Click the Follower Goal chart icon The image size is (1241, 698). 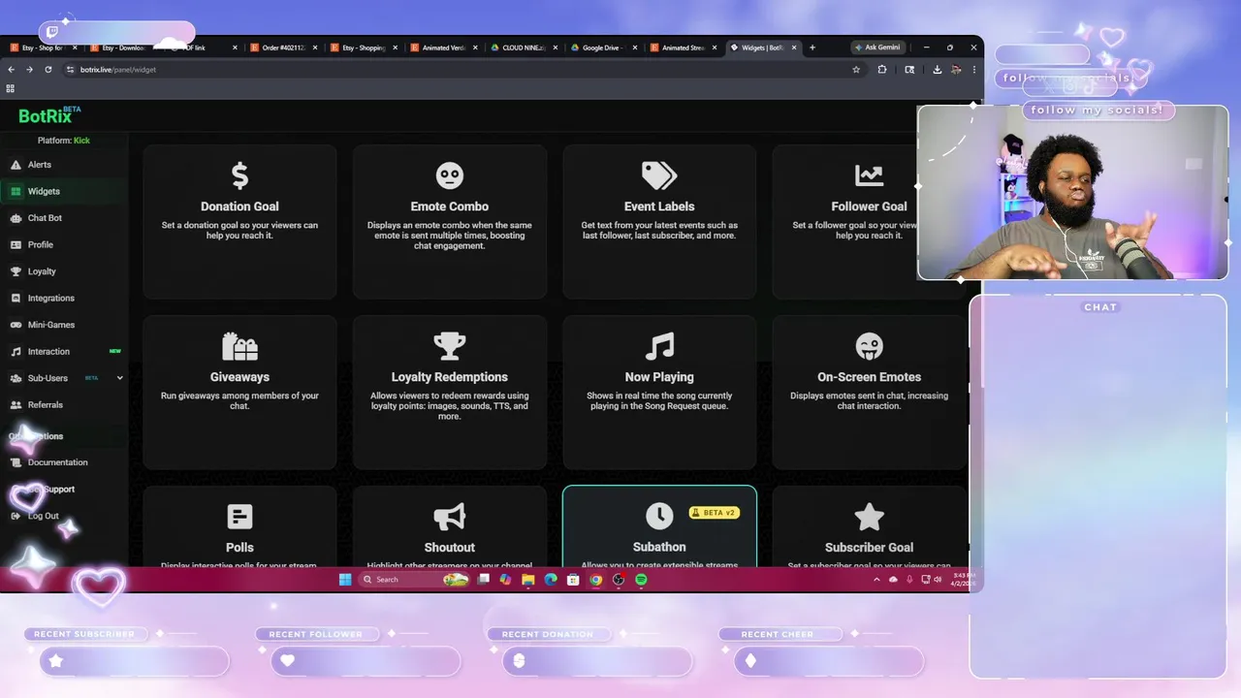[x=869, y=175]
